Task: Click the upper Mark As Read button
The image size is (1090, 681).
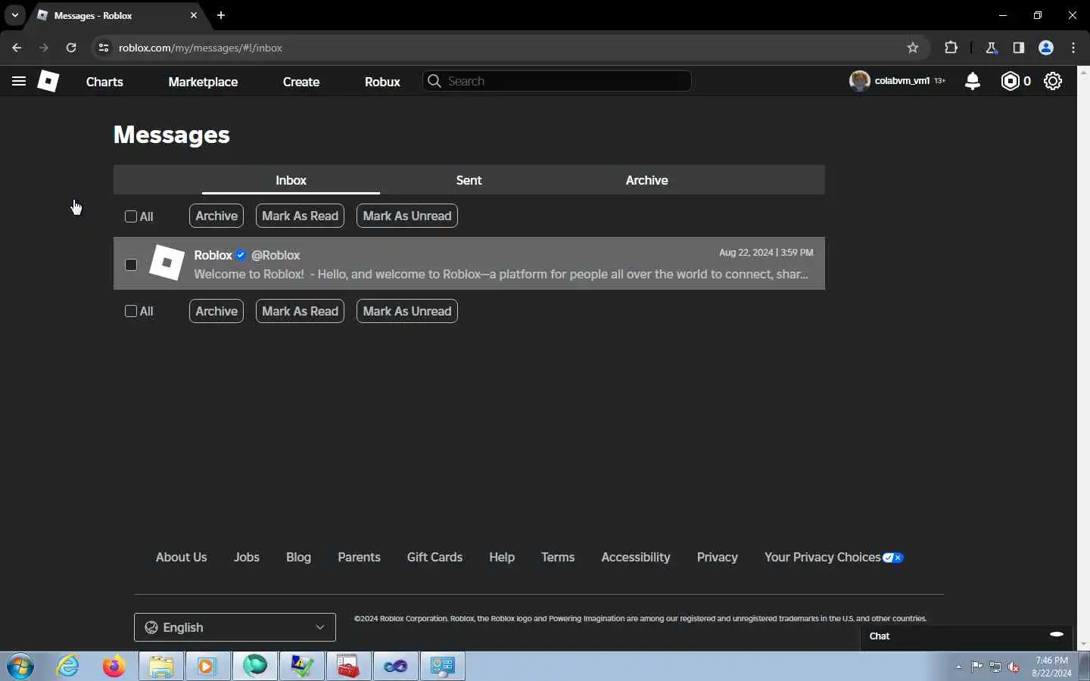Action: (300, 216)
